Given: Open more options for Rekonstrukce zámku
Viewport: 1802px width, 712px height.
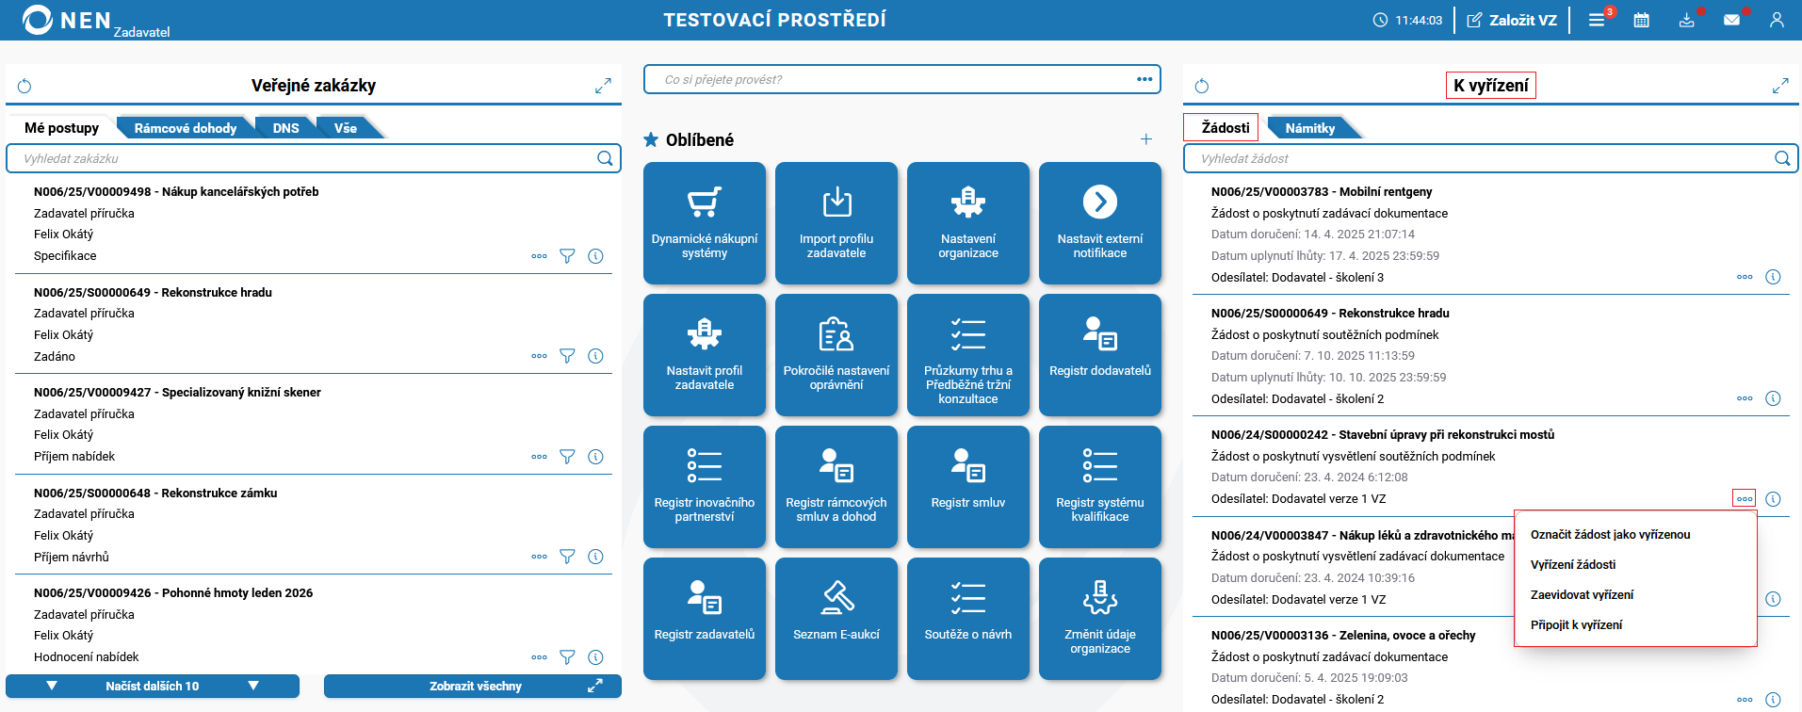Looking at the screenshot, I should coord(539,557).
